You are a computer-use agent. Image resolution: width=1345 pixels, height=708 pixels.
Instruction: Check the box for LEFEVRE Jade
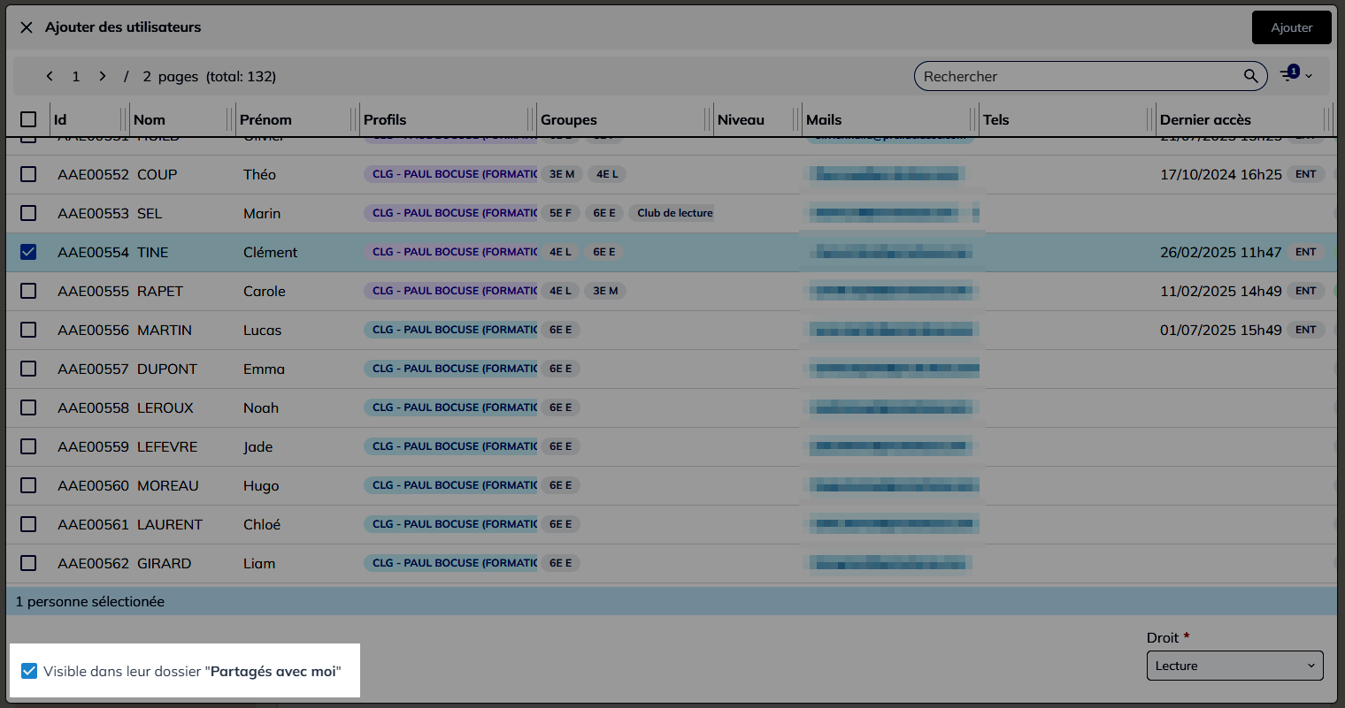point(28,446)
